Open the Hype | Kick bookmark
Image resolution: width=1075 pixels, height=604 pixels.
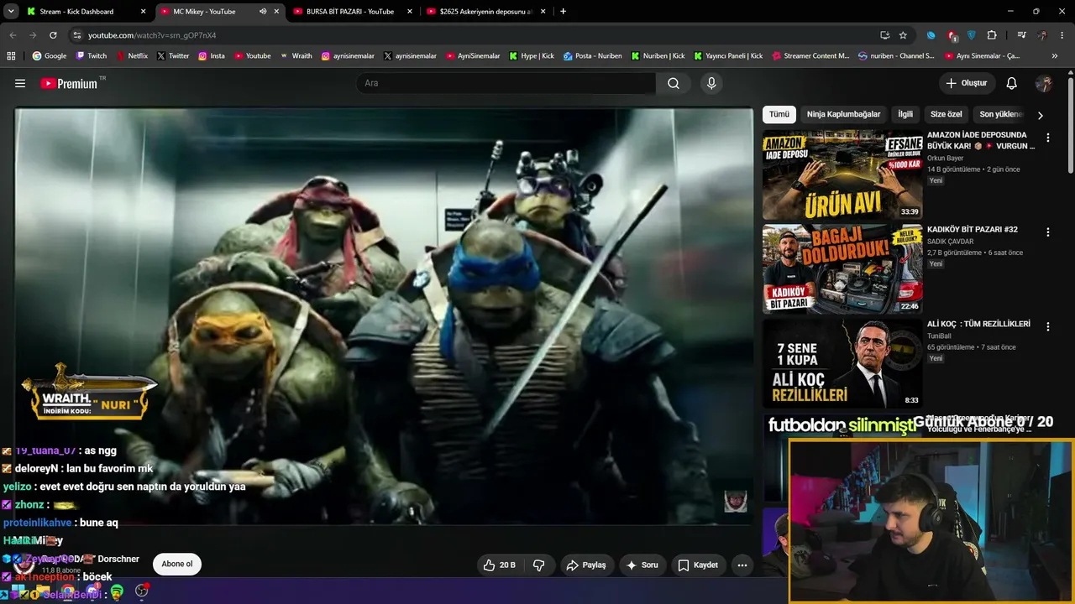click(532, 55)
